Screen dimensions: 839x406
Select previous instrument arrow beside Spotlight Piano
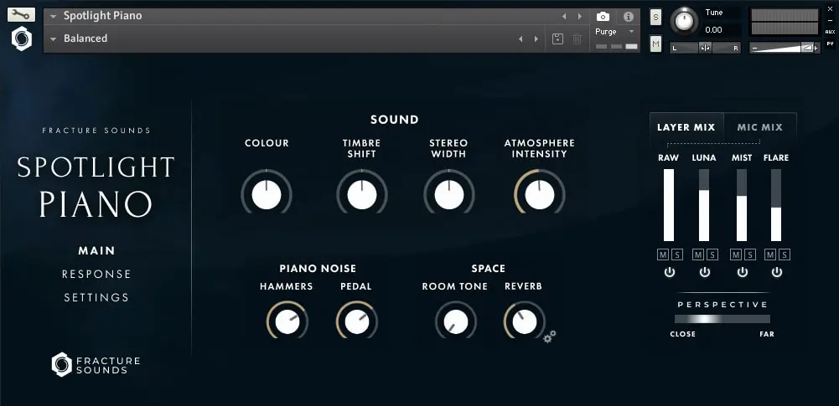tap(564, 17)
